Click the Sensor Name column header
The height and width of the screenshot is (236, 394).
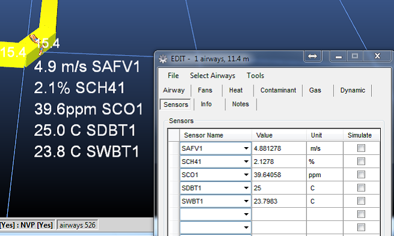coord(216,135)
